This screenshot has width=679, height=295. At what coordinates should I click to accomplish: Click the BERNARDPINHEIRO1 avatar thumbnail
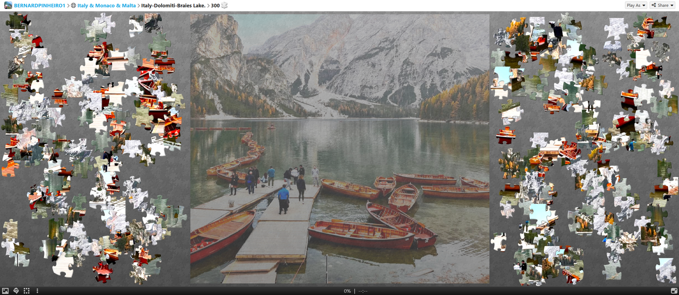[x=7, y=5]
